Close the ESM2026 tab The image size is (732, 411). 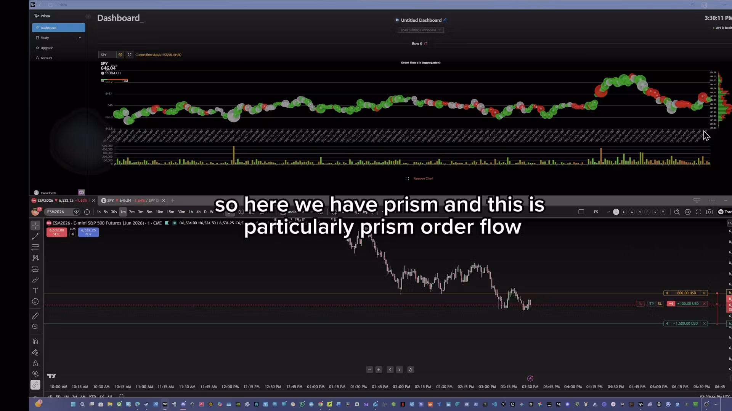(94, 201)
